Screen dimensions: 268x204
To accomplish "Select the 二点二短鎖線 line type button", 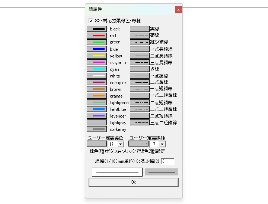I will tap(140, 109).
